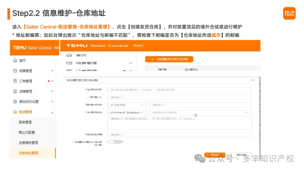Open 首页 in the left sidebar

(x=22, y=61)
